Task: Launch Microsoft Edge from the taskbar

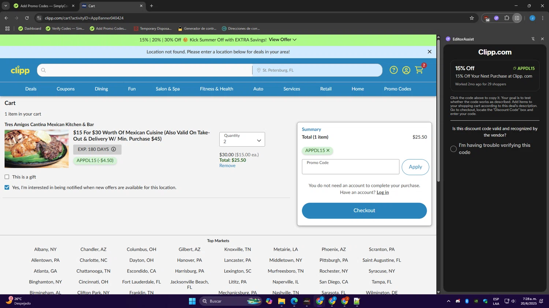Action: [x=294, y=301]
